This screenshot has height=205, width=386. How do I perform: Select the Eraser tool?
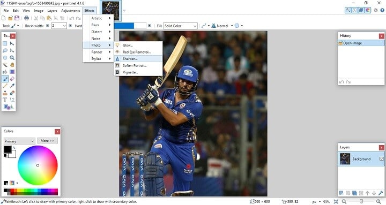(12, 79)
